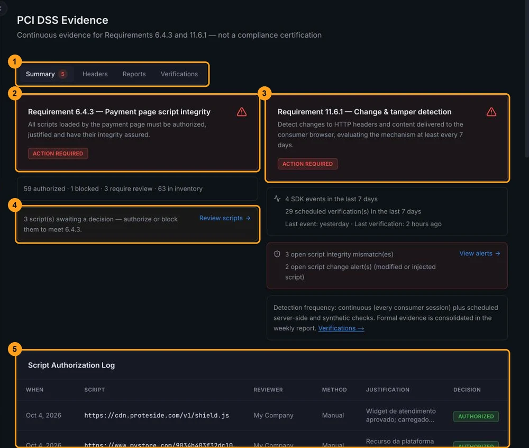Click the WHEN column header

pos(35,390)
